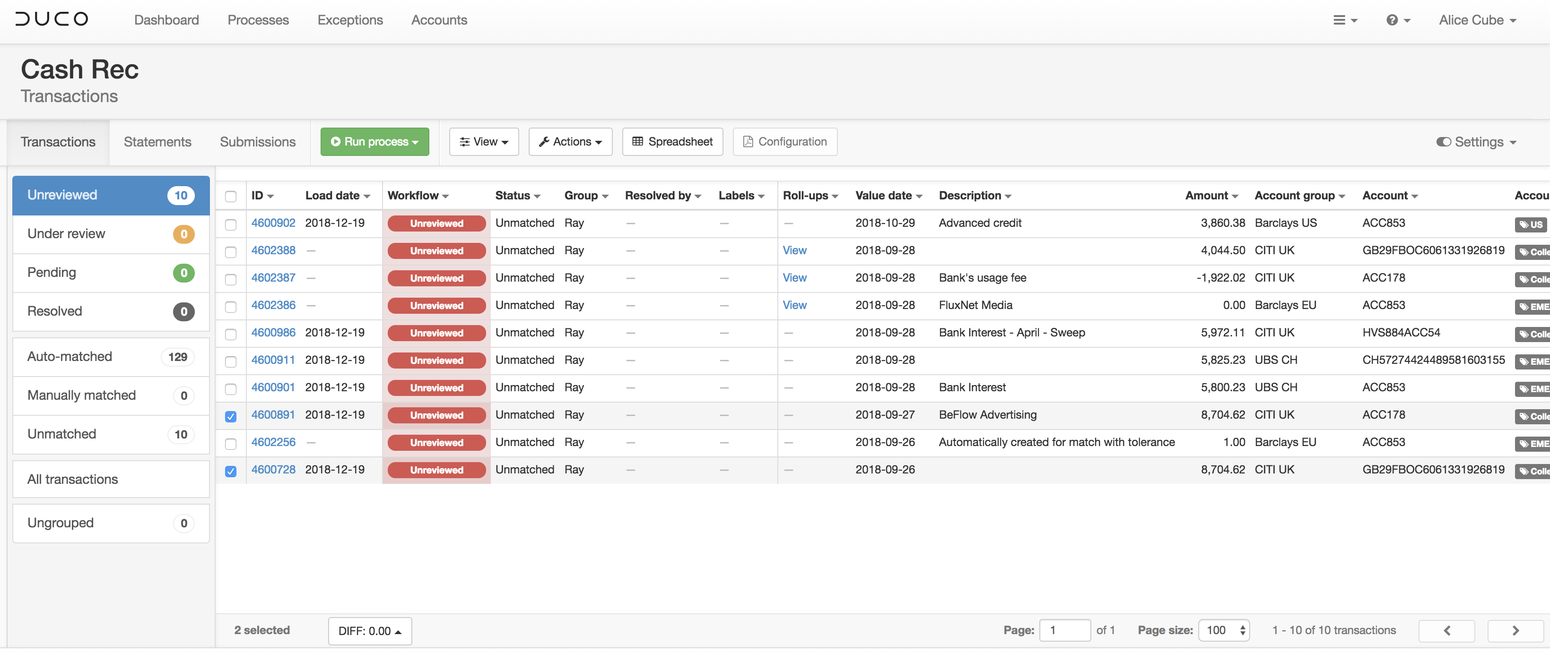Switch to the Submissions tab
The width and height of the screenshot is (1550, 653).
258,142
